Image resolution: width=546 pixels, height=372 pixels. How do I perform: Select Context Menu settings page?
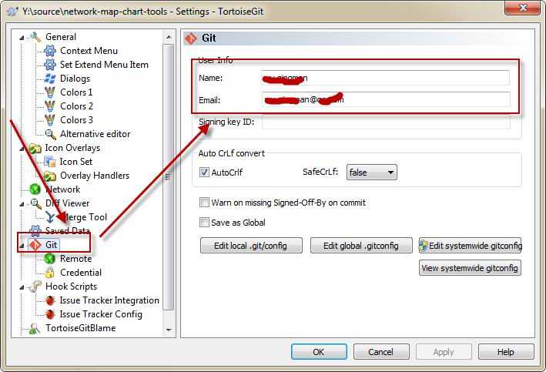tap(89, 51)
